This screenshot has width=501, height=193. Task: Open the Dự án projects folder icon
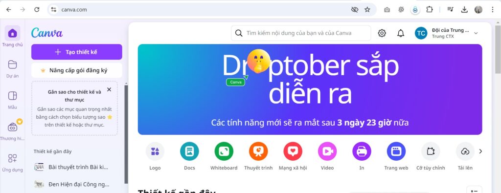point(12,64)
